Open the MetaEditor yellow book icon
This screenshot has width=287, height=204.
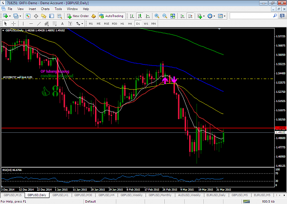click(94, 16)
